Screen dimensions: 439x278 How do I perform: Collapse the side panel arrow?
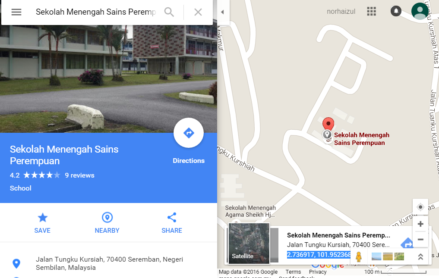click(x=223, y=12)
